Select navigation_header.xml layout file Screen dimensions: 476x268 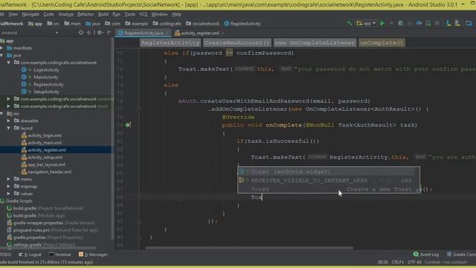50,172
